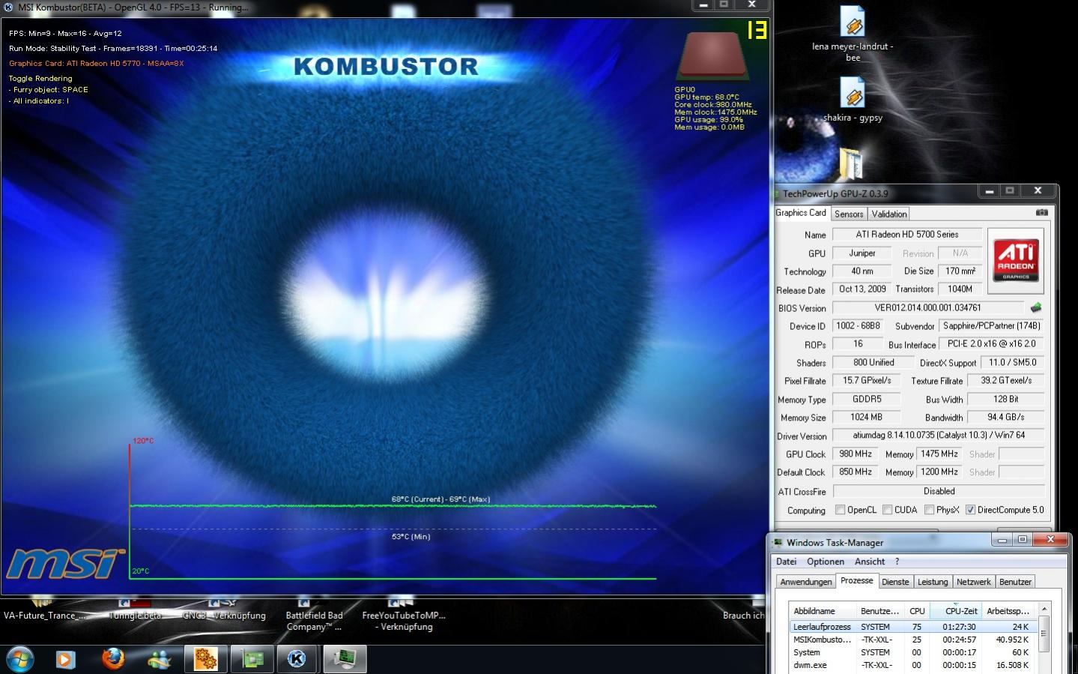Open 'Battlefield Bad Company' desktop shortcut
Screen dimensions: 1078x674
(x=314, y=616)
